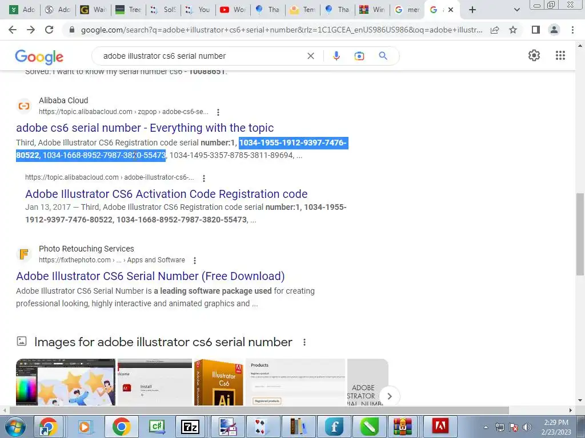Screen dimensions: 585x438
Task: Switch to the Tem tab
Action: point(302,10)
